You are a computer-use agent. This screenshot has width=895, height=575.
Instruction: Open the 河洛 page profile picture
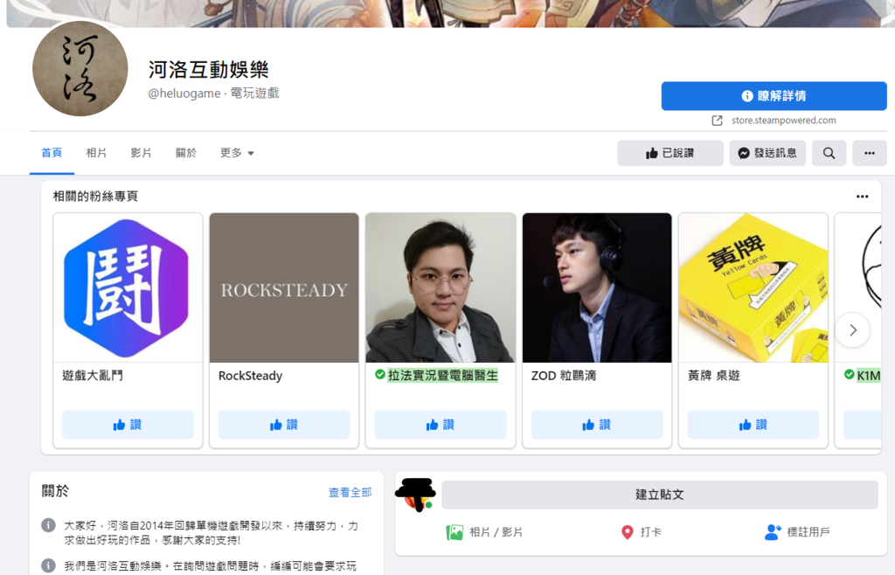pos(80,69)
